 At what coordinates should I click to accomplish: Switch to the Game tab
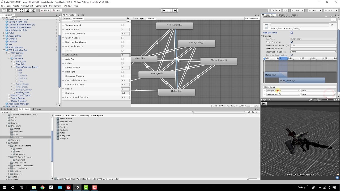click(x=36, y=109)
